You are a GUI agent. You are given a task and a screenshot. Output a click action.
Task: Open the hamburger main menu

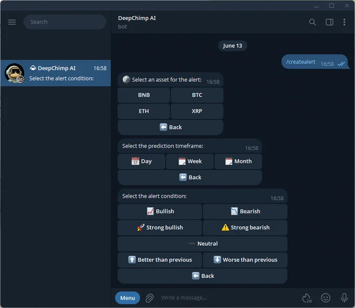pos(12,22)
